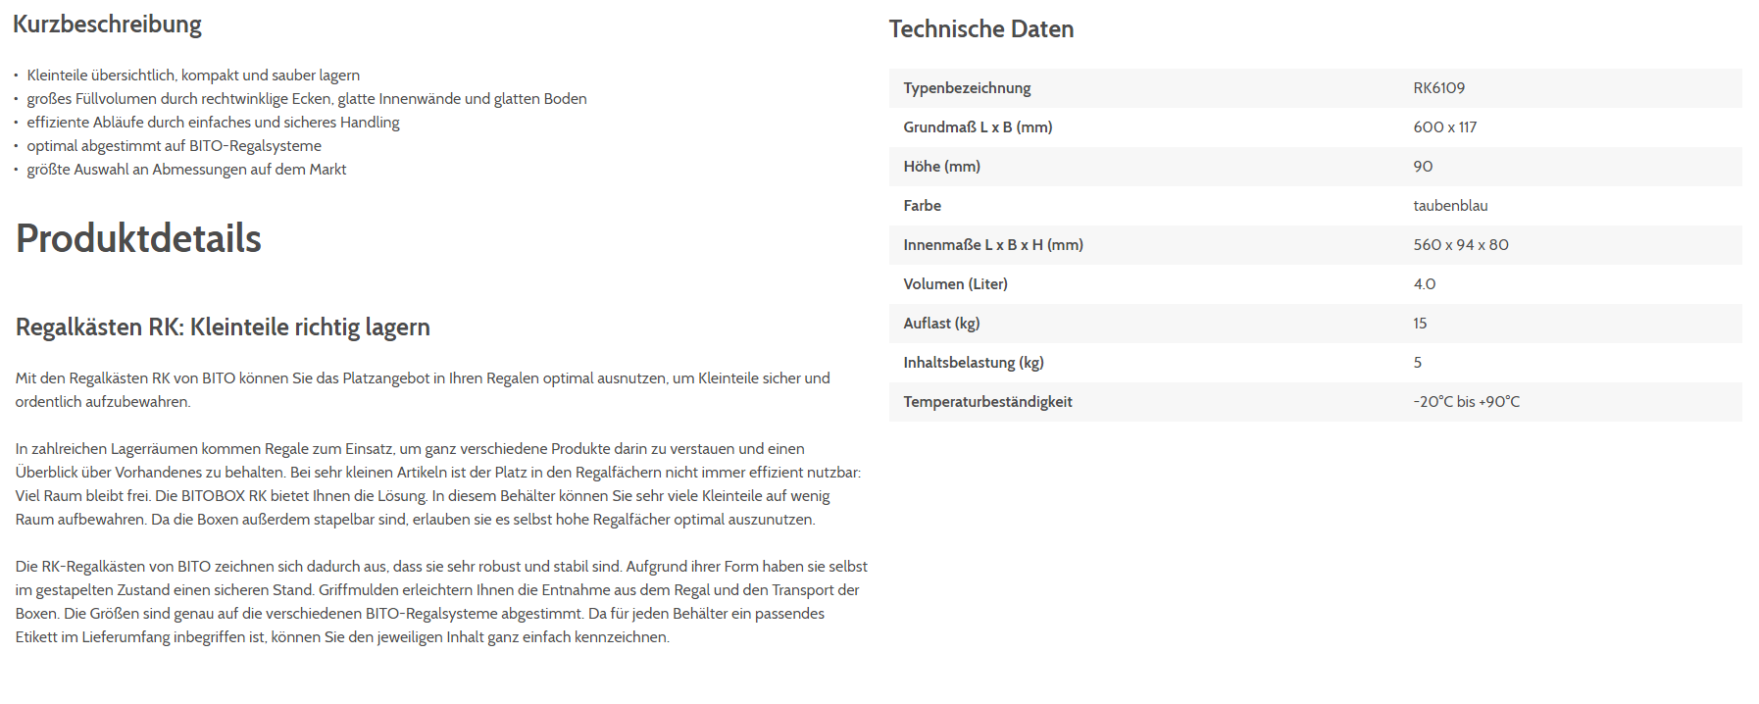
Task: Click the Kurzbeschreibung heading
Action: pos(107,25)
